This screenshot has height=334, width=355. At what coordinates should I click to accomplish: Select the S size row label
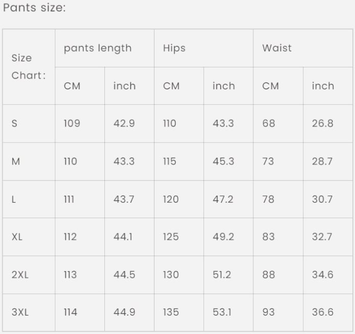tap(14, 124)
